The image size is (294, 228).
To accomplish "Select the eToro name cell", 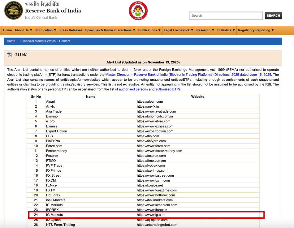I will click(x=91, y=121).
